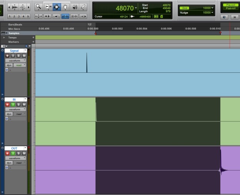Open the Nudge value dropdown
The height and width of the screenshot is (195, 240).
coord(212,13)
